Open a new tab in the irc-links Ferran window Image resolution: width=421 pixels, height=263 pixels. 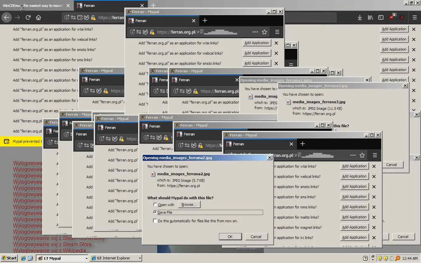pos(303,144)
